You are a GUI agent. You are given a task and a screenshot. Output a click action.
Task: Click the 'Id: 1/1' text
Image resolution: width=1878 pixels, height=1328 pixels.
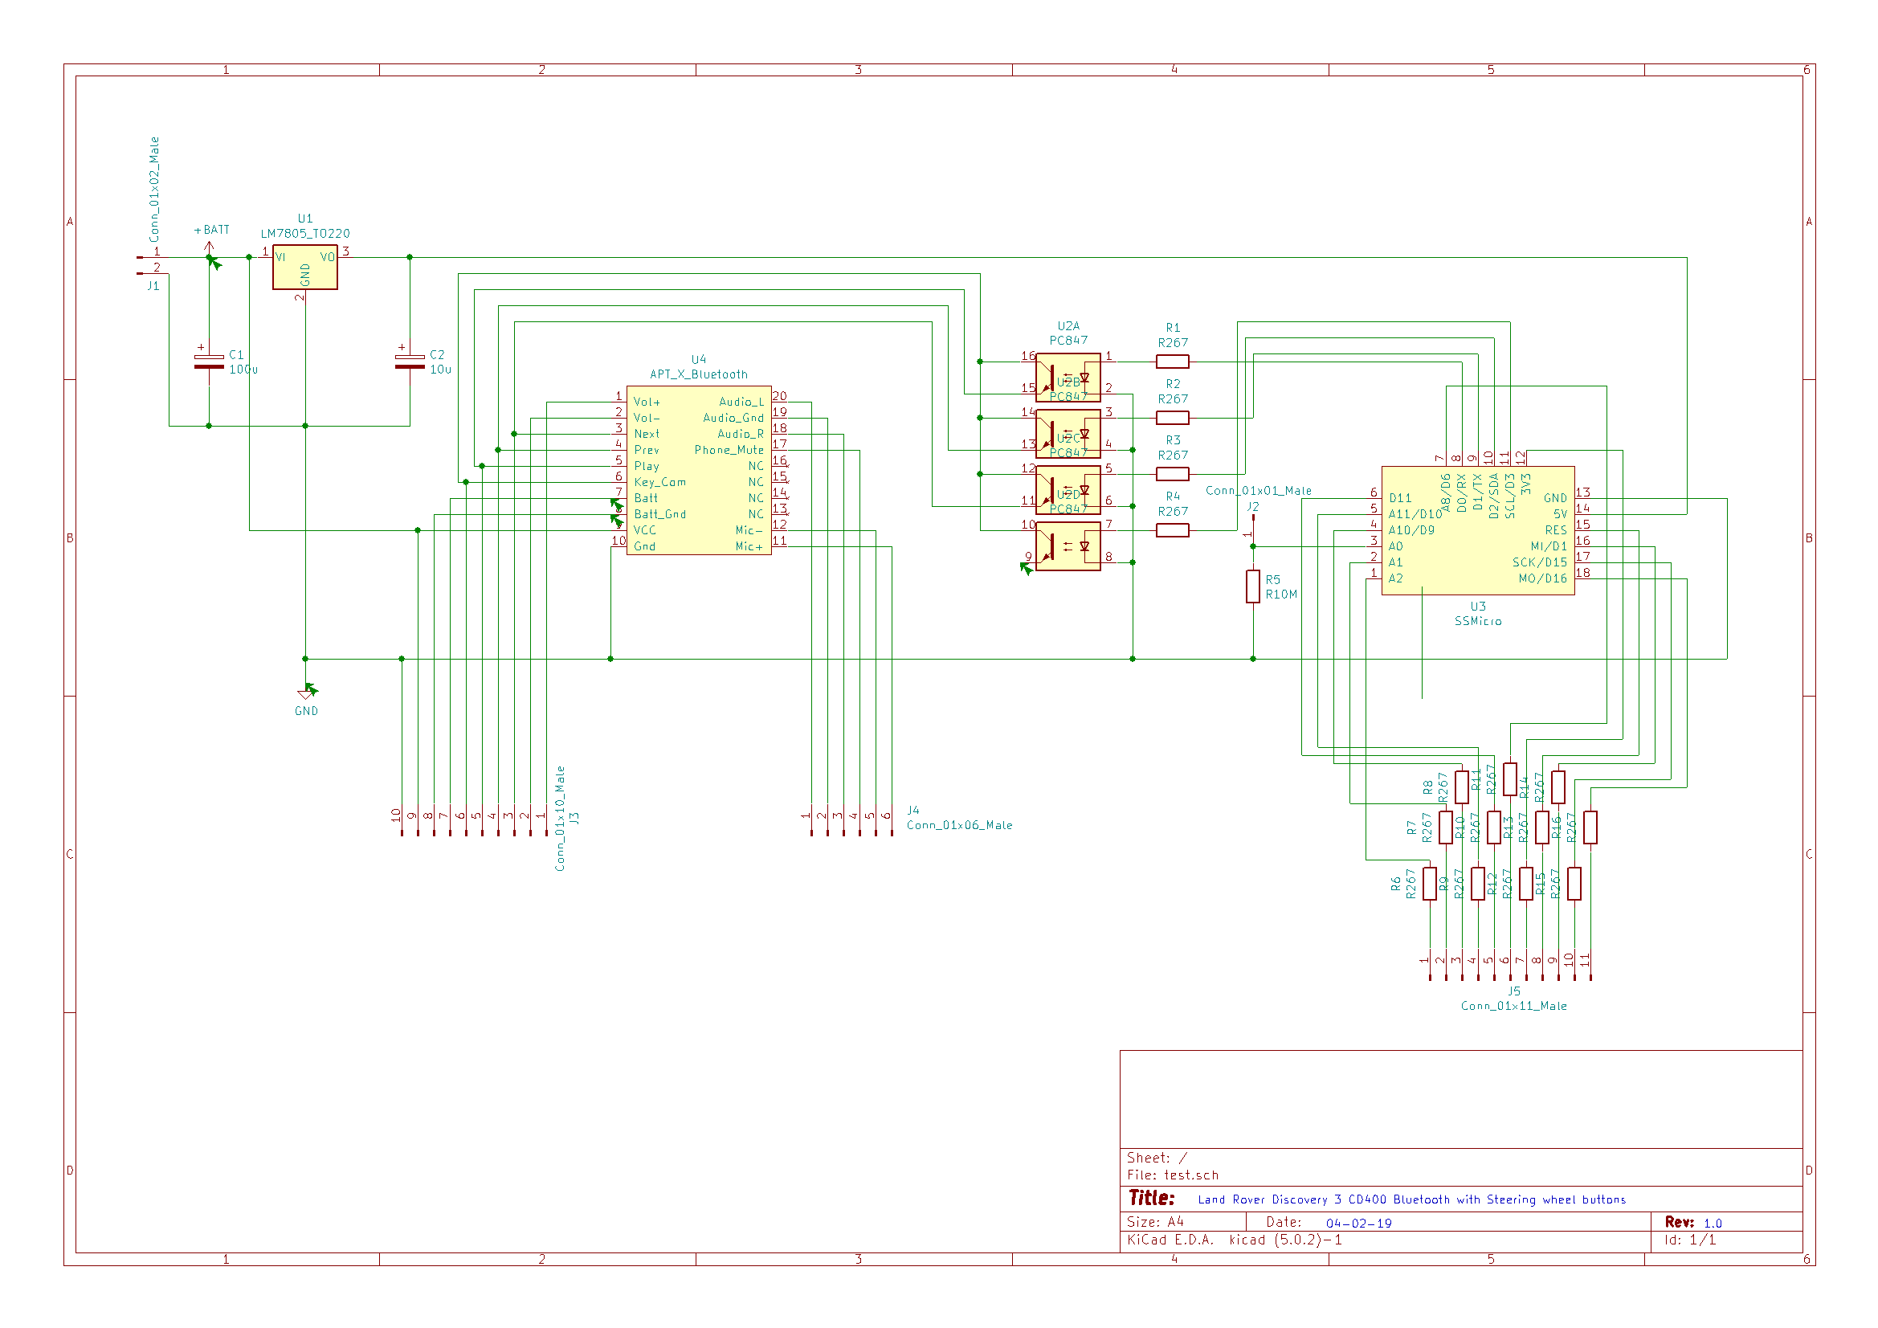tap(1690, 1240)
